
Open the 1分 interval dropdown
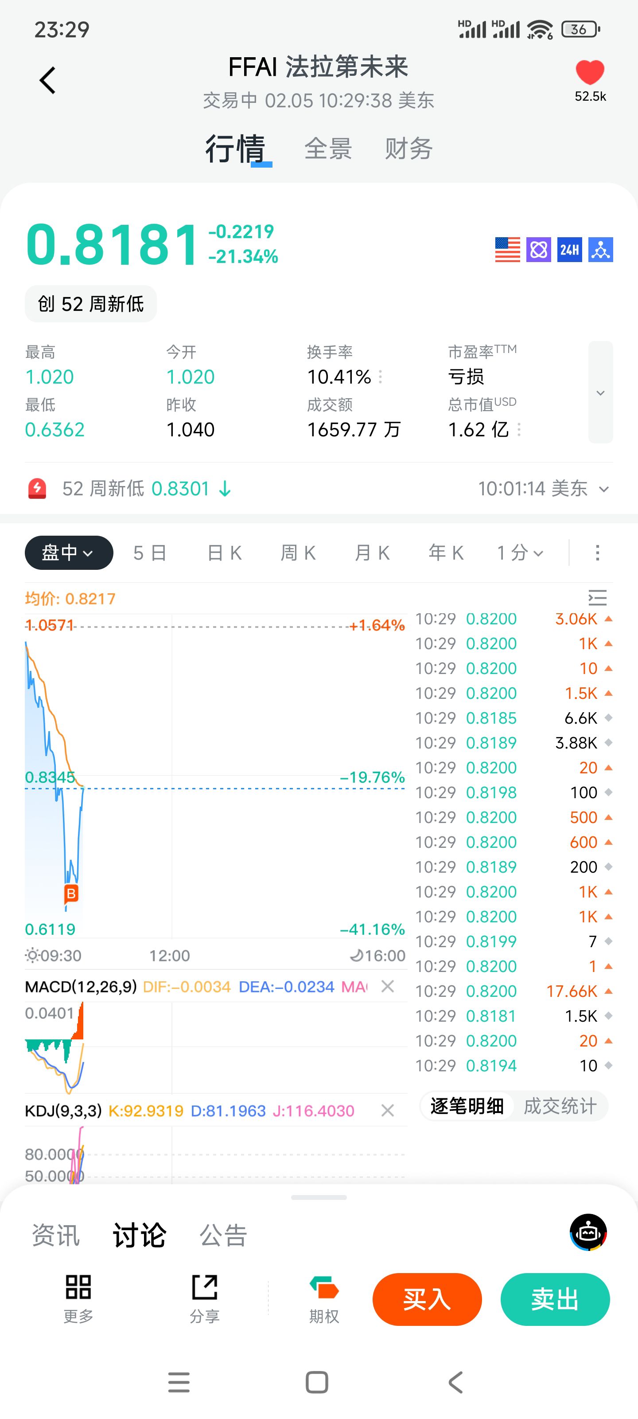[x=520, y=553]
